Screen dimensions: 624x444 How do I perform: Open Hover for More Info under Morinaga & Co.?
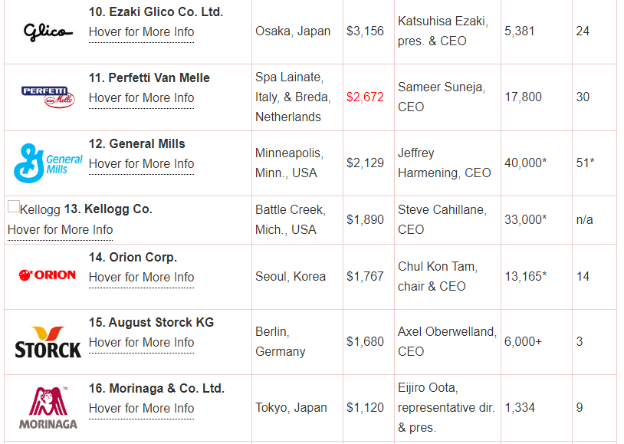[141, 409]
